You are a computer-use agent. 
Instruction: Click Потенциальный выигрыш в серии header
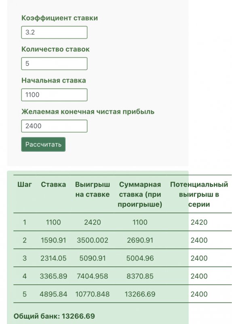tap(199, 194)
